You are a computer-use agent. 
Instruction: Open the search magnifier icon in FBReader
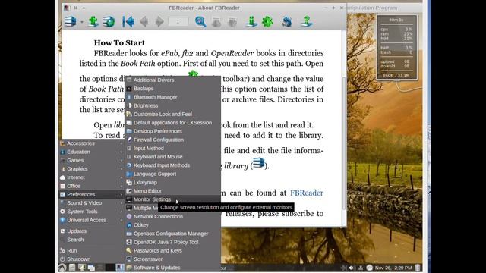[x=200, y=22]
